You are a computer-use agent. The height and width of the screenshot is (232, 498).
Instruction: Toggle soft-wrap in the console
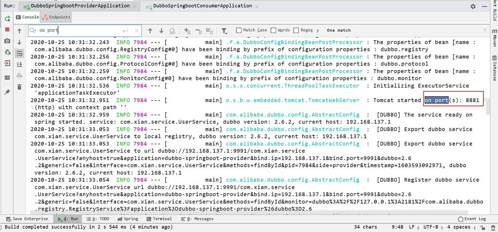coord(20,54)
